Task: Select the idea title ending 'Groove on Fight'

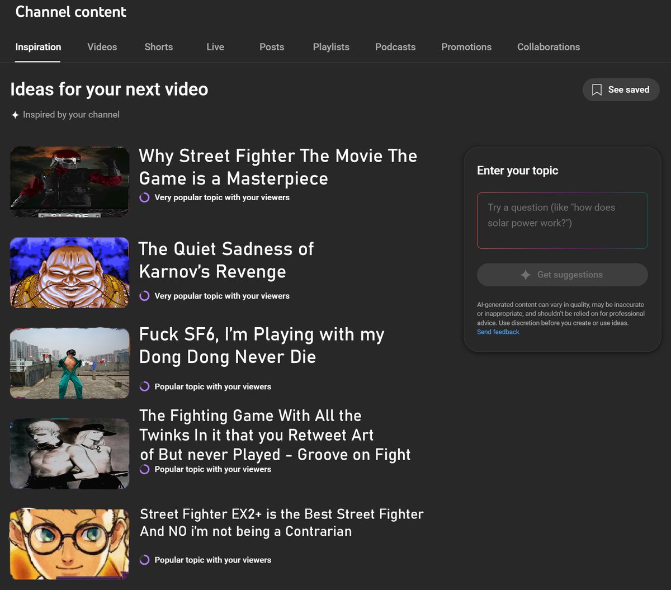Action: point(275,435)
